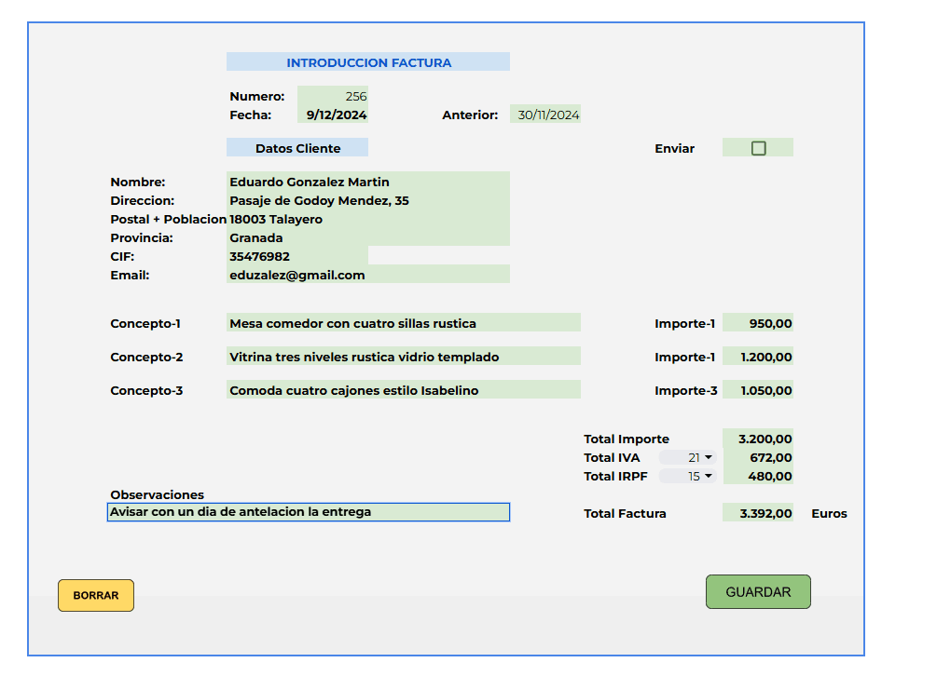Click the CIF: label
This screenshot has width=937, height=676.
click(x=122, y=257)
